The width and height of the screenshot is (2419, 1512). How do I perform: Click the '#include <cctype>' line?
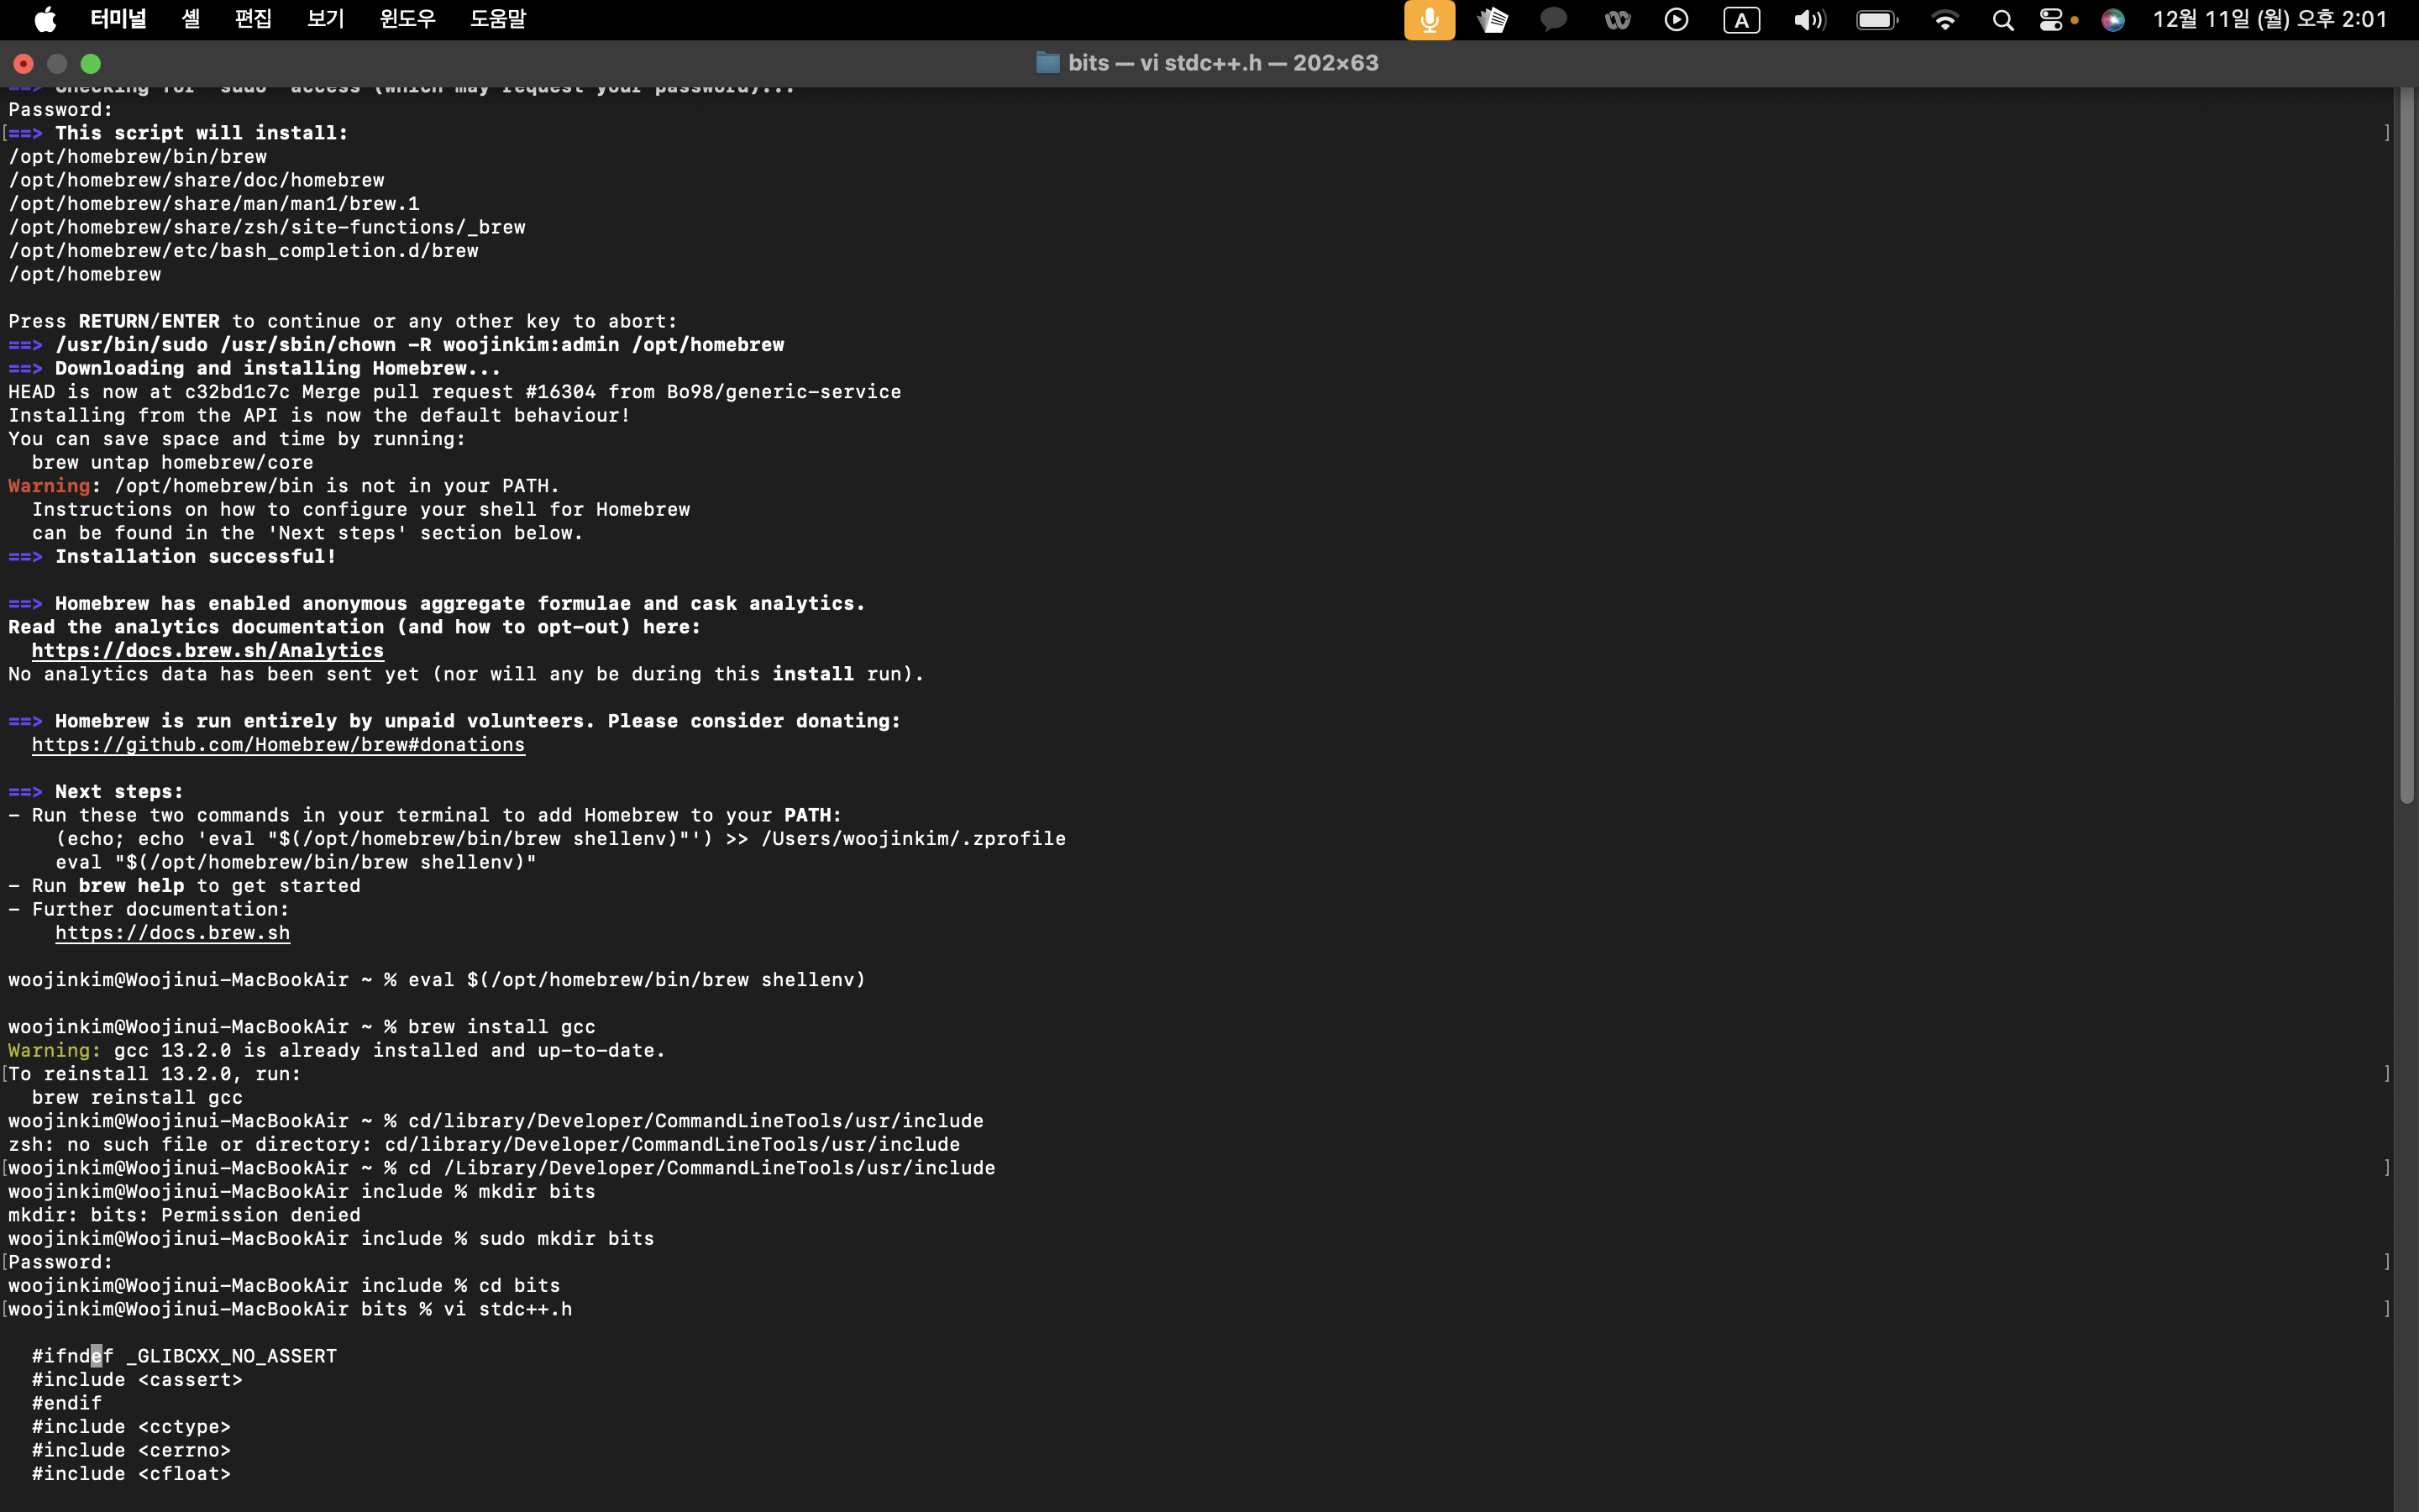tap(131, 1426)
